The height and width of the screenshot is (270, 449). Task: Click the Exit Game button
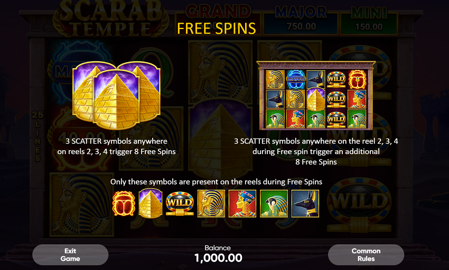[70, 255]
